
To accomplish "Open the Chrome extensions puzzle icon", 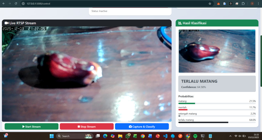I will [243, 4].
